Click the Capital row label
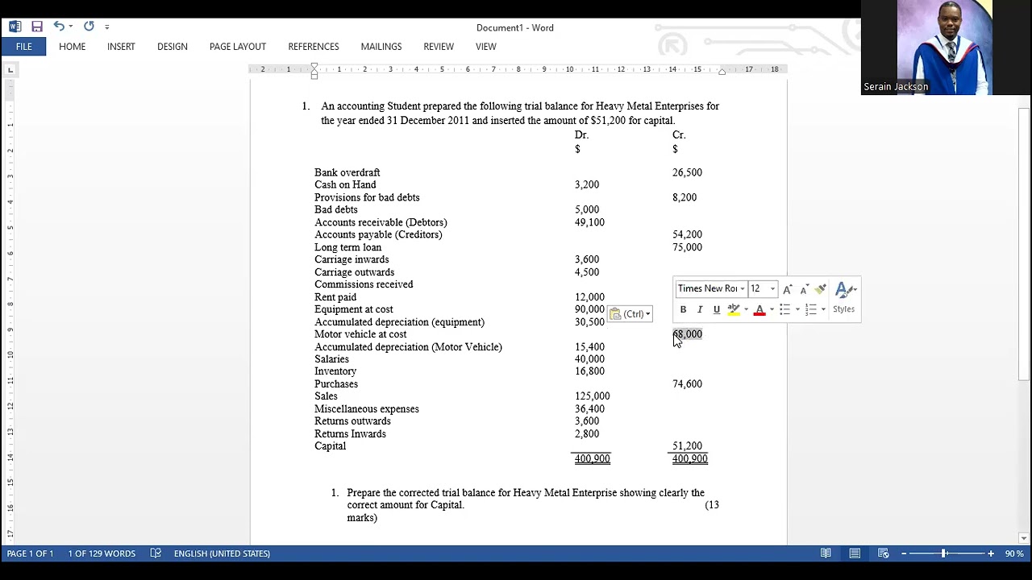Screen dimensions: 1032x580 pos(330,446)
